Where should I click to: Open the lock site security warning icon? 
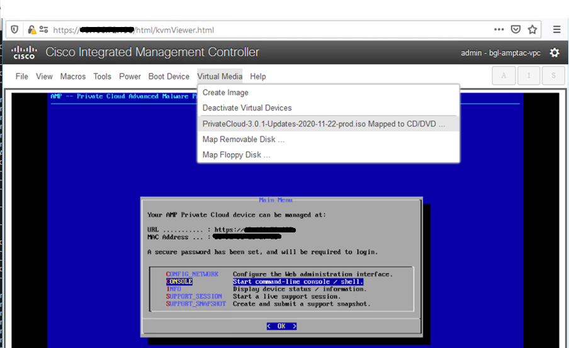(31, 30)
